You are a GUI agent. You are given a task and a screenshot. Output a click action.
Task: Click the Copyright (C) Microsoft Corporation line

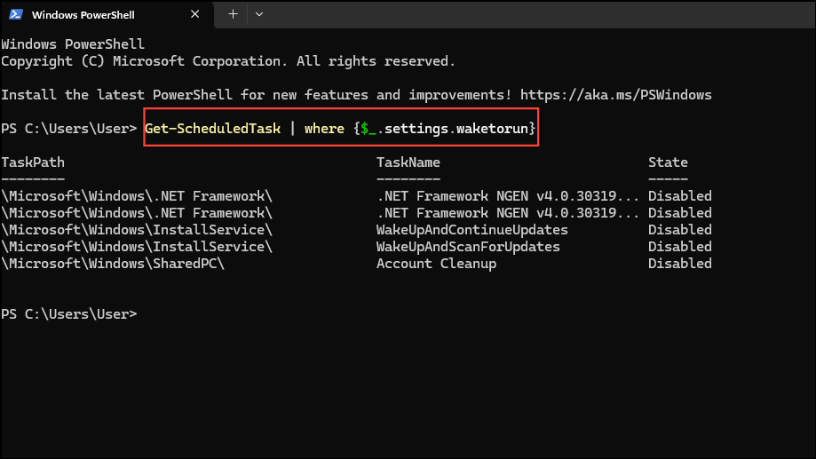(228, 61)
